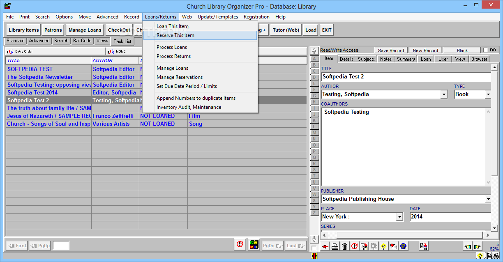Click the red and yellow splitter arrow icon

(314, 256)
